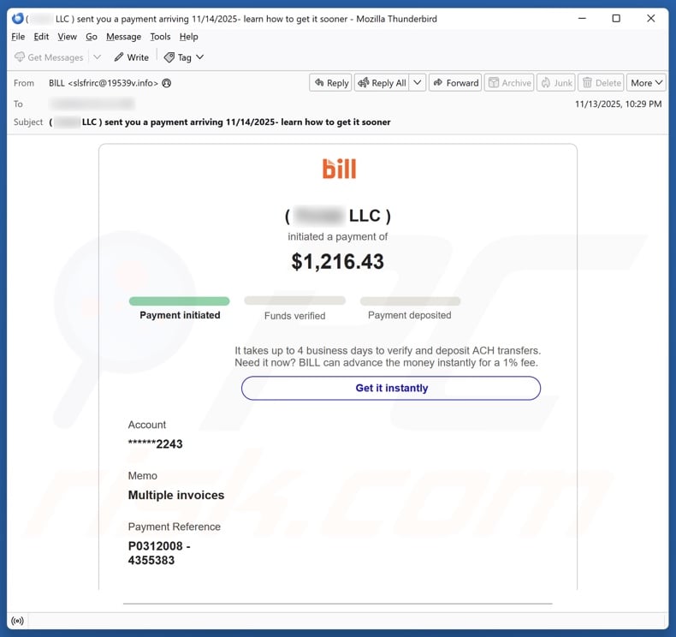This screenshot has height=637, width=676.
Task: Open the Help menu
Action: click(x=188, y=37)
